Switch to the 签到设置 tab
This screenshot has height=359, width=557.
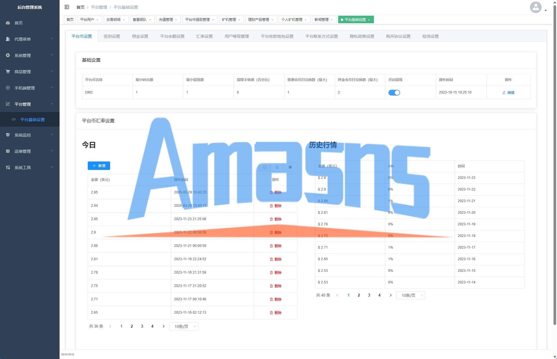(112, 36)
